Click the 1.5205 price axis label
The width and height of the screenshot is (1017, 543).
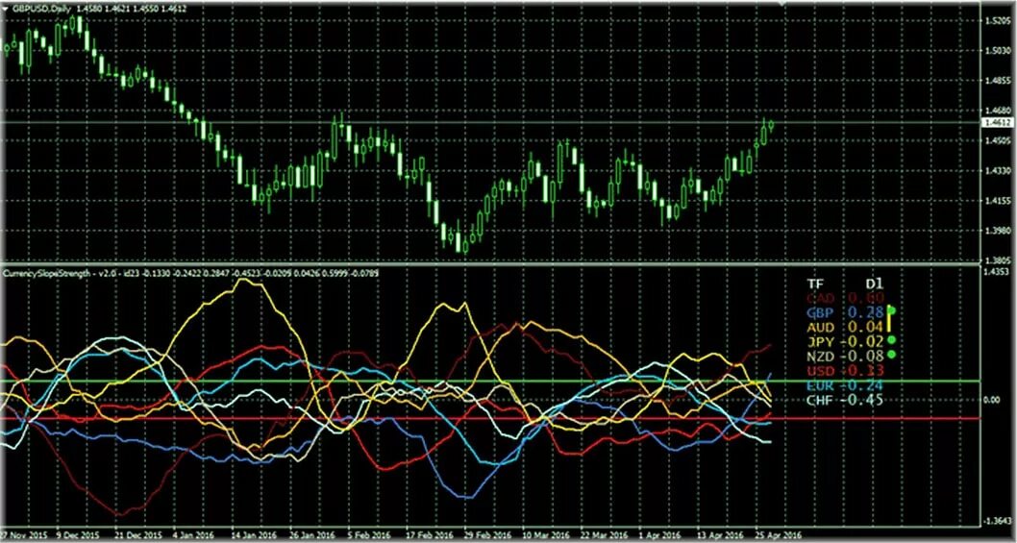(996, 21)
